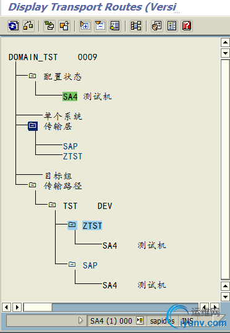
Task: Toggle INS insert mode indicator
Action: point(187,321)
